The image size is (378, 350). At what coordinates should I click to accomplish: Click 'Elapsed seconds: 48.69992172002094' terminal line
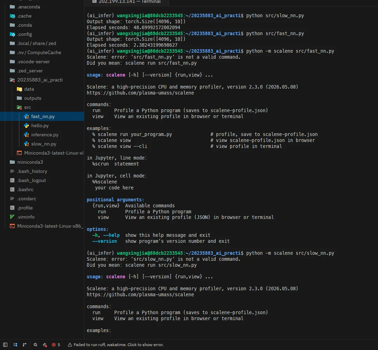coord(133,27)
